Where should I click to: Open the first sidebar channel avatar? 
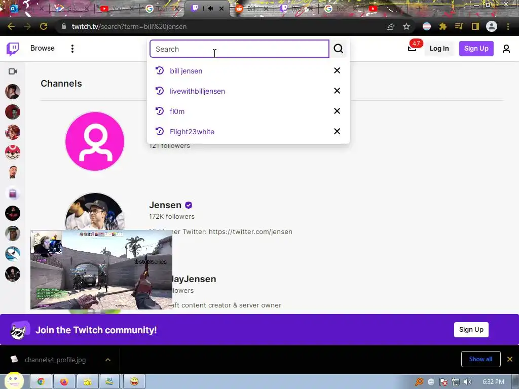click(13, 92)
